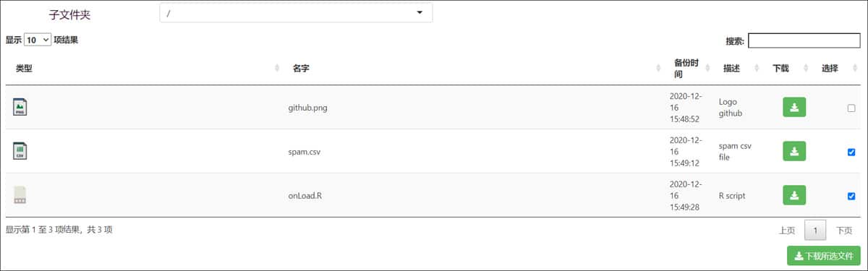Download github.png using green download icon
This screenshot has width=868, height=271.
794,108
